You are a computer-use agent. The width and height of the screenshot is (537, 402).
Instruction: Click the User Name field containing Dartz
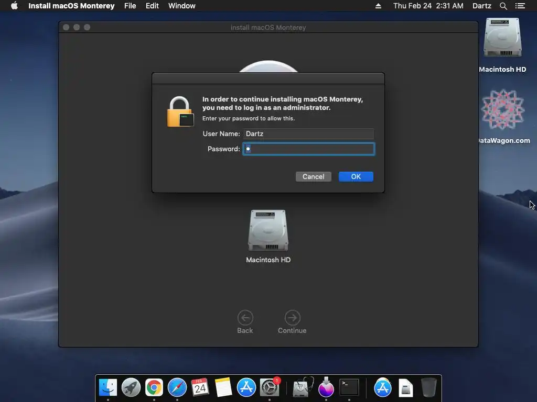(x=308, y=133)
